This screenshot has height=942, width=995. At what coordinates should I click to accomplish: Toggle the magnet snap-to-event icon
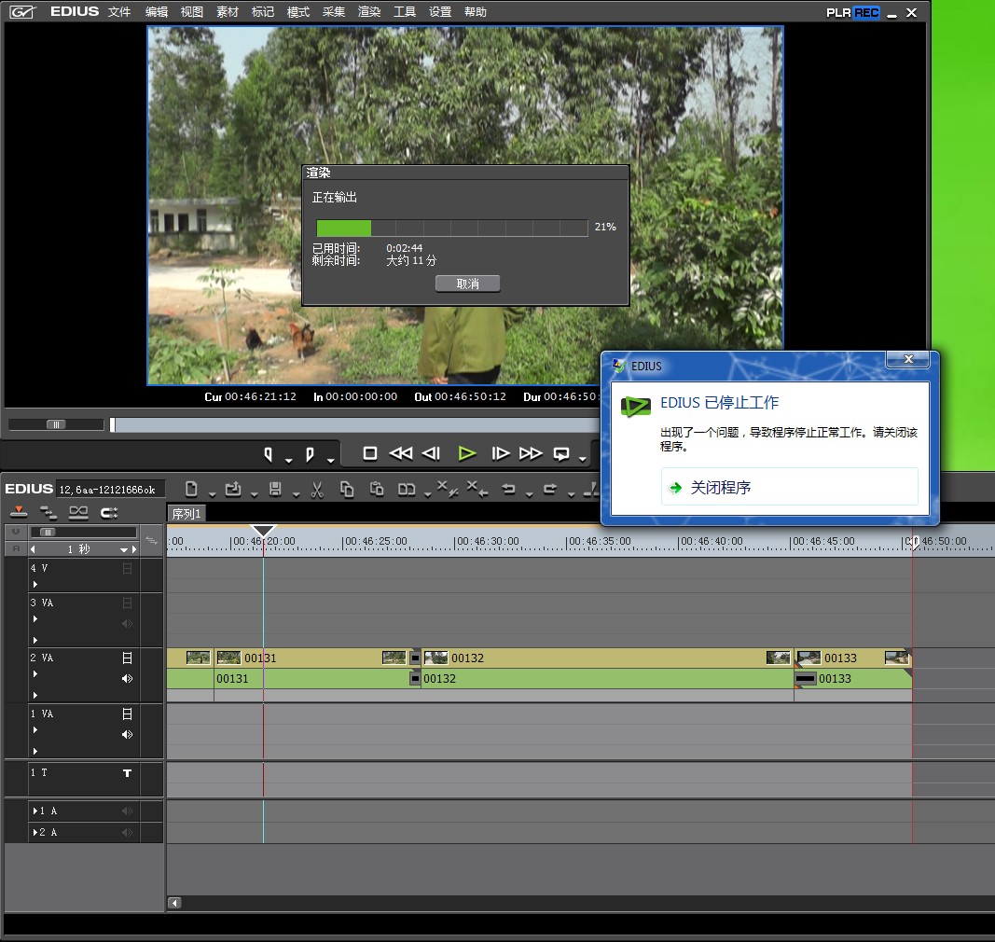109,512
